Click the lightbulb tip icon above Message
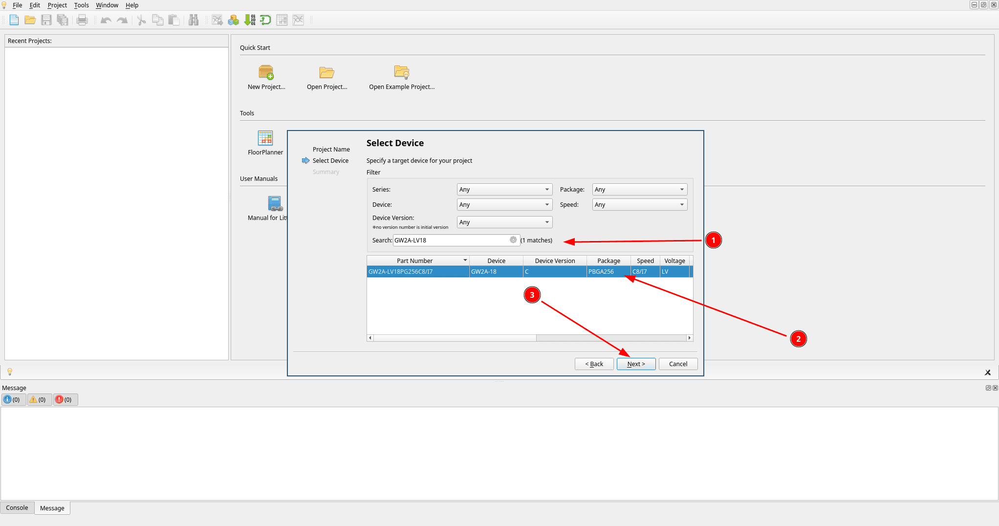The width and height of the screenshot is (999, 526). [x=10, y=372]
